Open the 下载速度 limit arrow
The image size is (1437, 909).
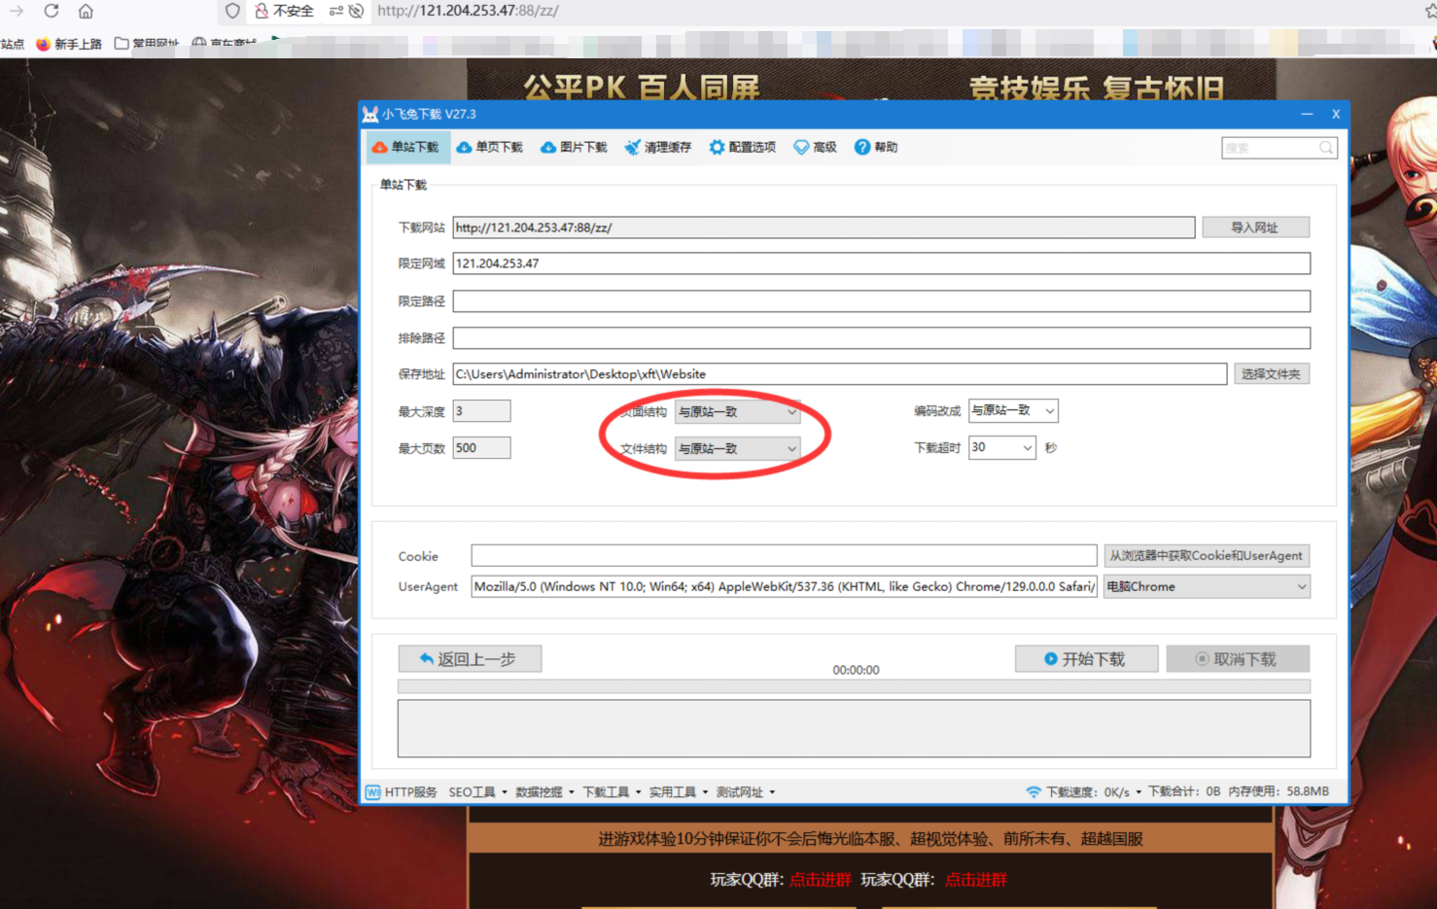(1139, 792)
